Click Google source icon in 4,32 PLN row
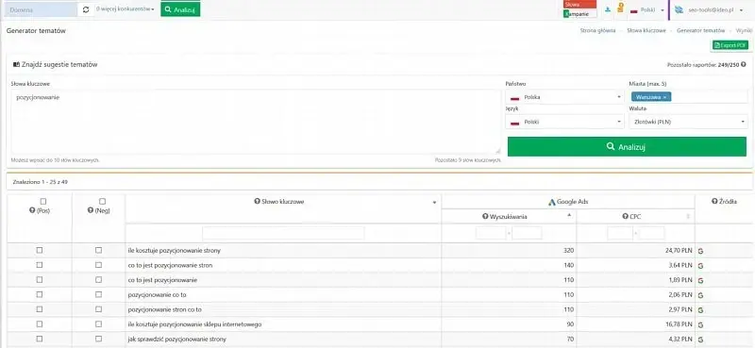This screenshot has height=348, width=755. (700, 340)
